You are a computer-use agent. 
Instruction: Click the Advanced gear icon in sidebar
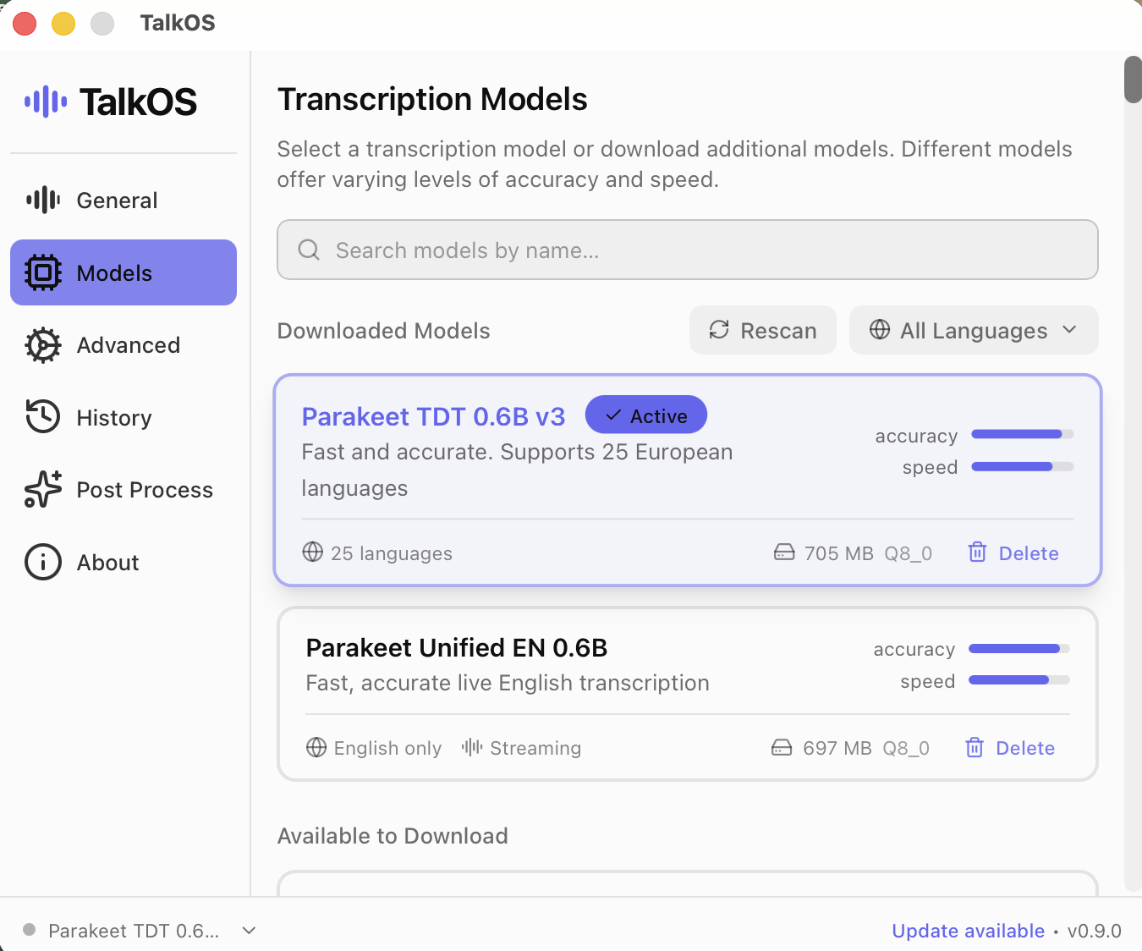tap(43, 345)
